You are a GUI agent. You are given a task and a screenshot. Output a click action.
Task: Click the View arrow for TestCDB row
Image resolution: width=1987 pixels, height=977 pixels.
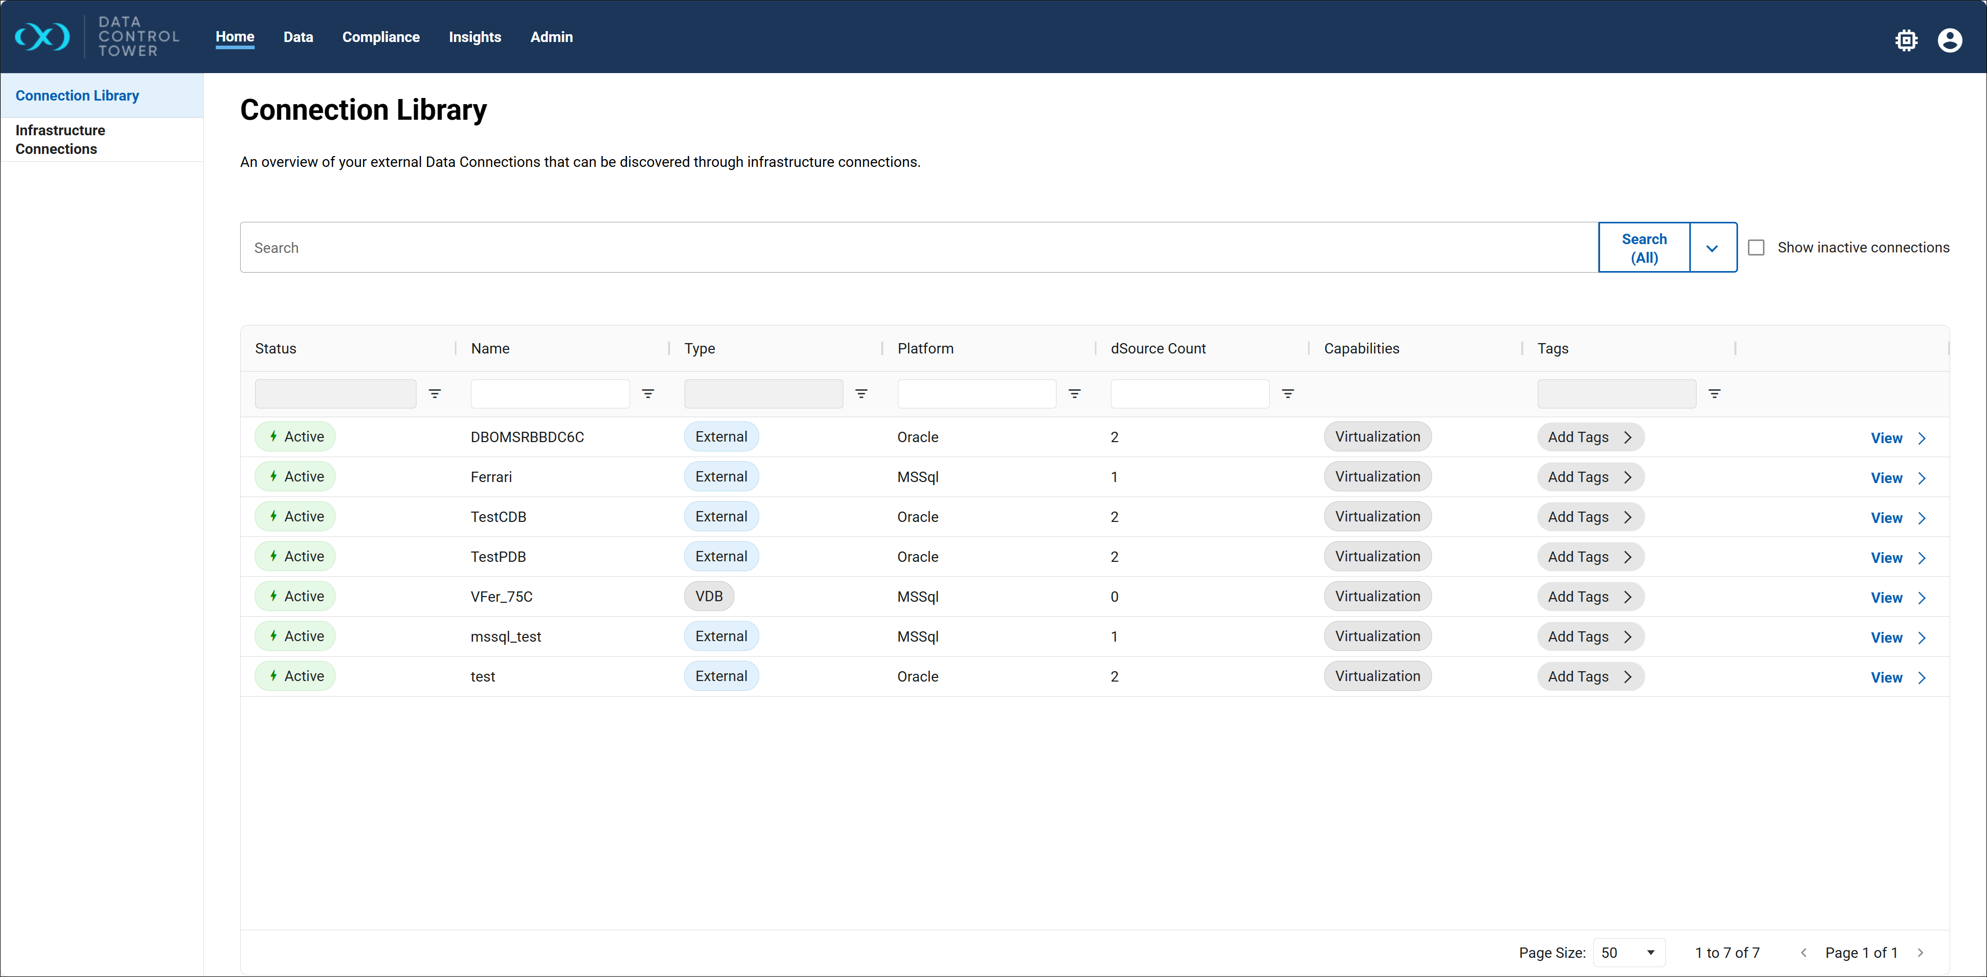coord(1922,518)
